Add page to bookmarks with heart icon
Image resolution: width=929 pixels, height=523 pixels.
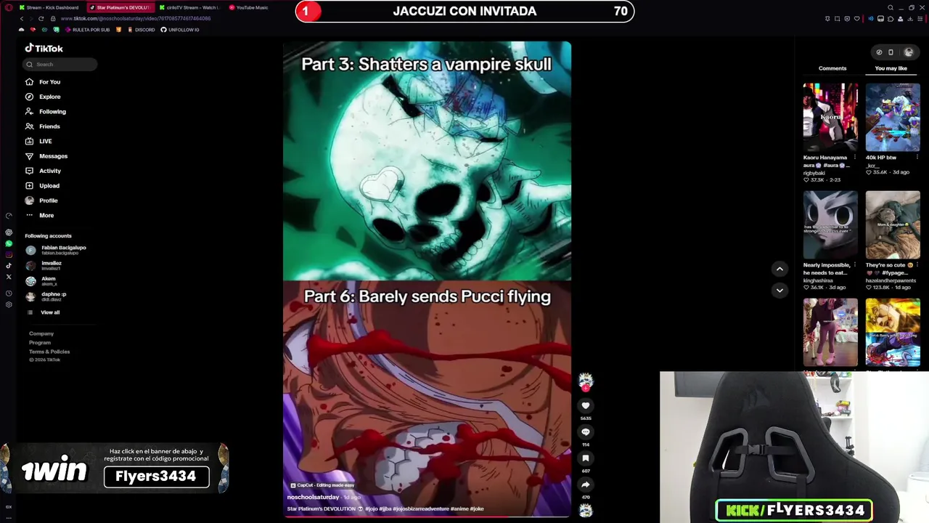point(857,19)
